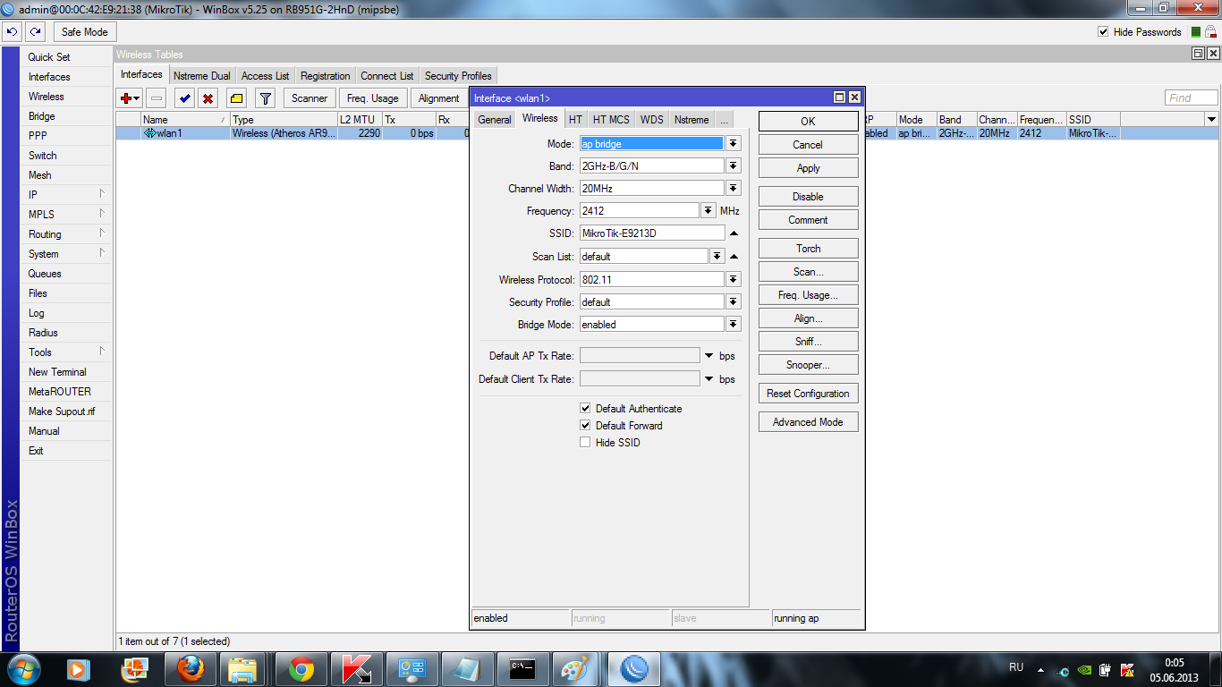1222x687 pixels.
Task: Open New Terminal from the sidebar
Action: coord(57,372)
